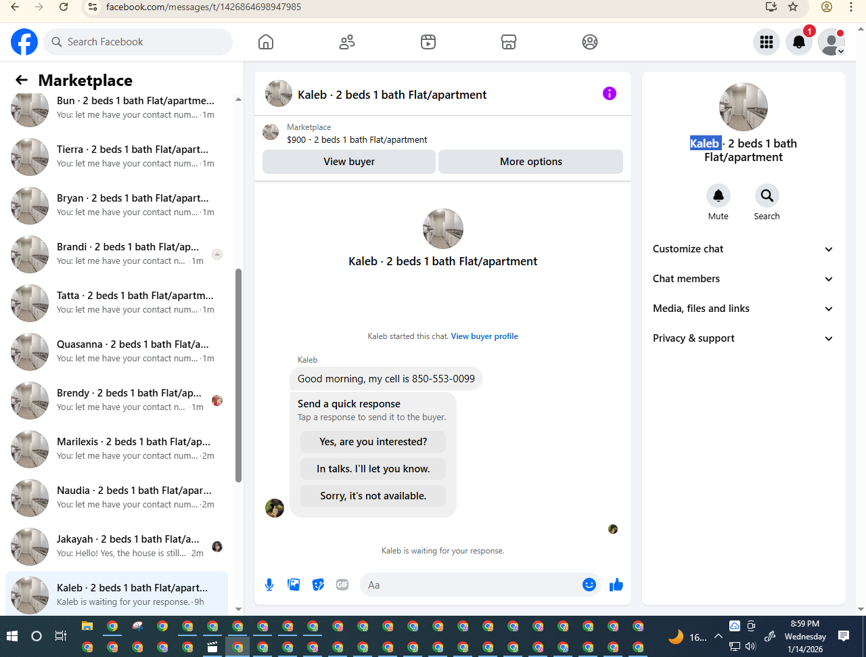Show hidden system tray icons chevron
Viewport: 866px width, 657px height.
click(x=719, y=636)
